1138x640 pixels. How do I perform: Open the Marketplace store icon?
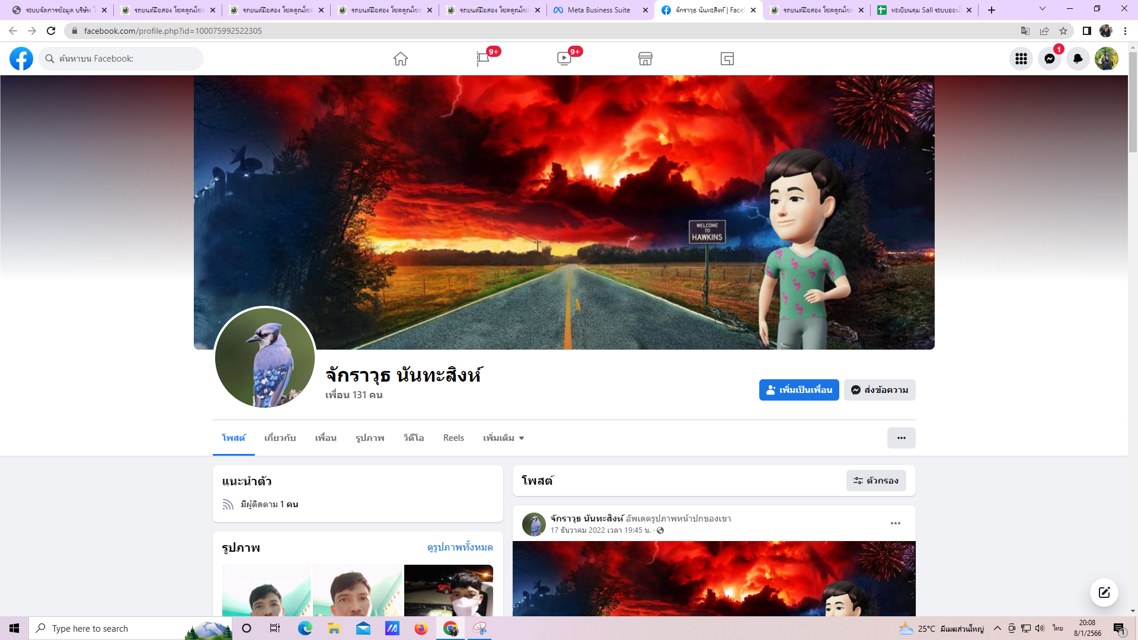pyautogui.click(x=645, y=59)
